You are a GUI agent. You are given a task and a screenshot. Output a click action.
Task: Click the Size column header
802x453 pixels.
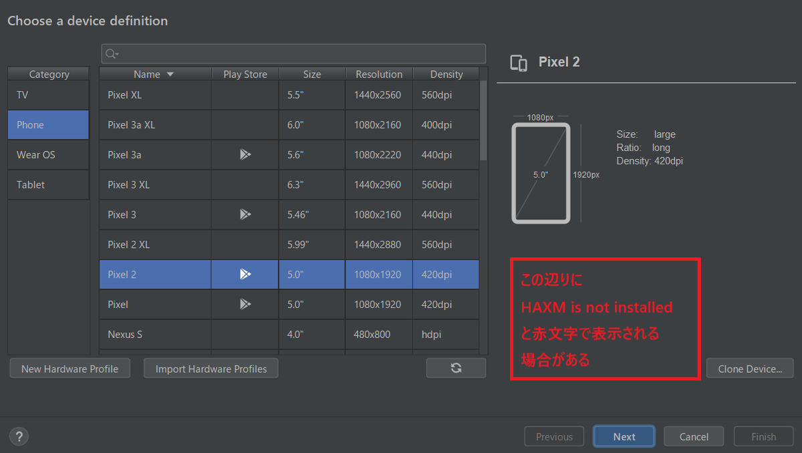pyautogui.click(x=312, y=74)
